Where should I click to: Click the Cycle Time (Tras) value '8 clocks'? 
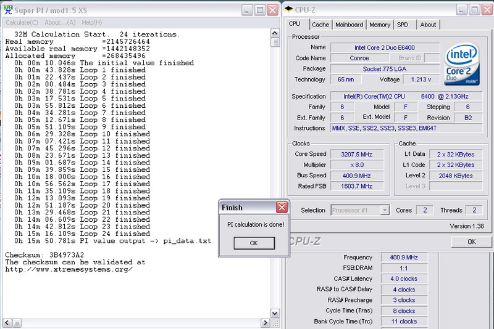coord(404,311)
